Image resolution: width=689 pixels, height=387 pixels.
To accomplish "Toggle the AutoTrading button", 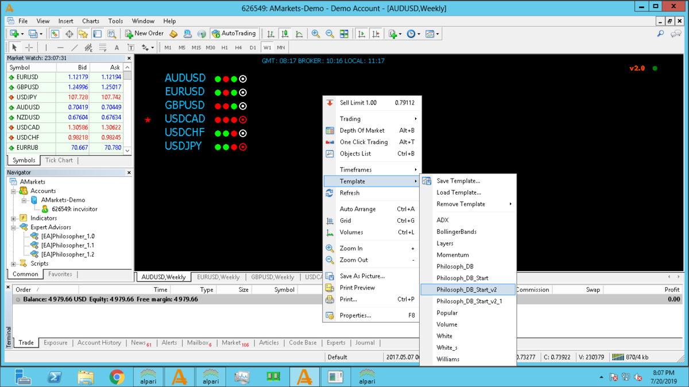I will point(234,34).
